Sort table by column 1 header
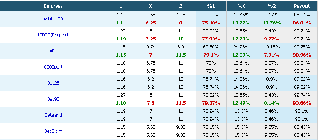The image size is (319, 140). click(121, 6)
